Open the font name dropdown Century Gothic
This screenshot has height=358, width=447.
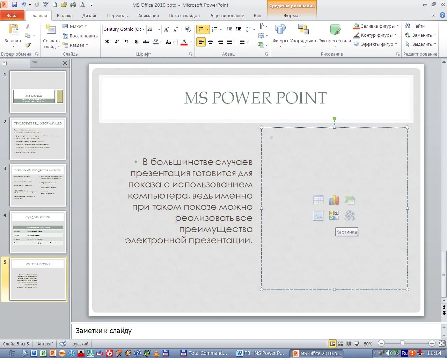[x=144, y=29]
